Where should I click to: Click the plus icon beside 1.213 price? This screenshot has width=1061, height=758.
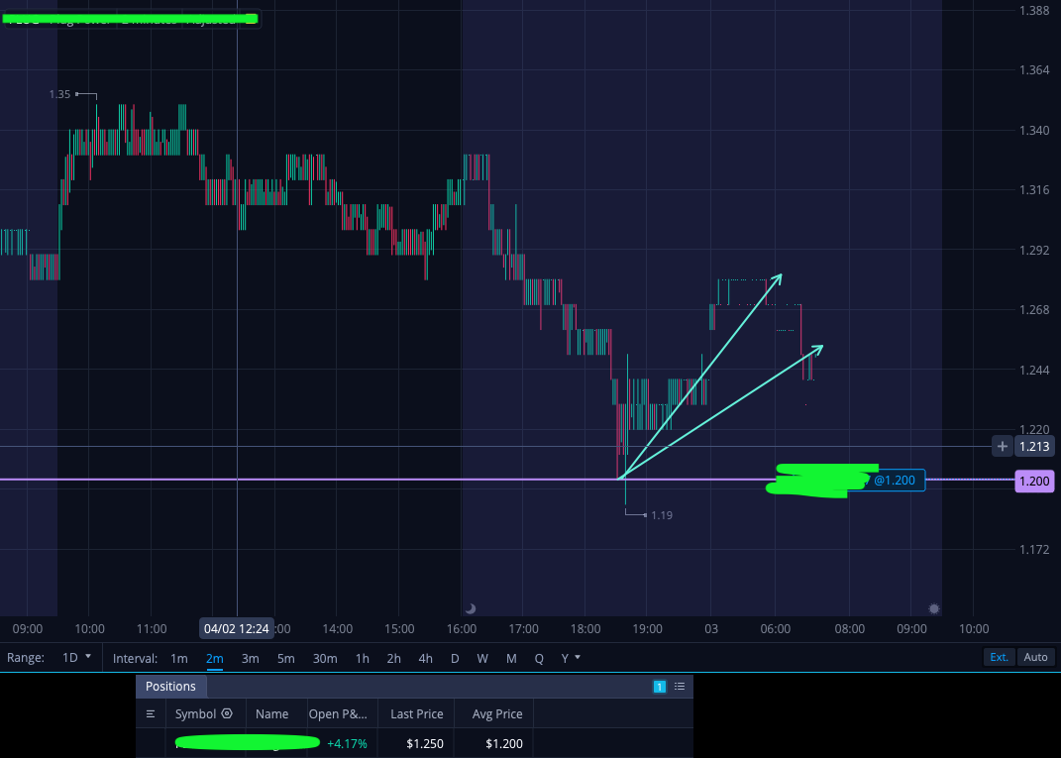[1003, 446]
